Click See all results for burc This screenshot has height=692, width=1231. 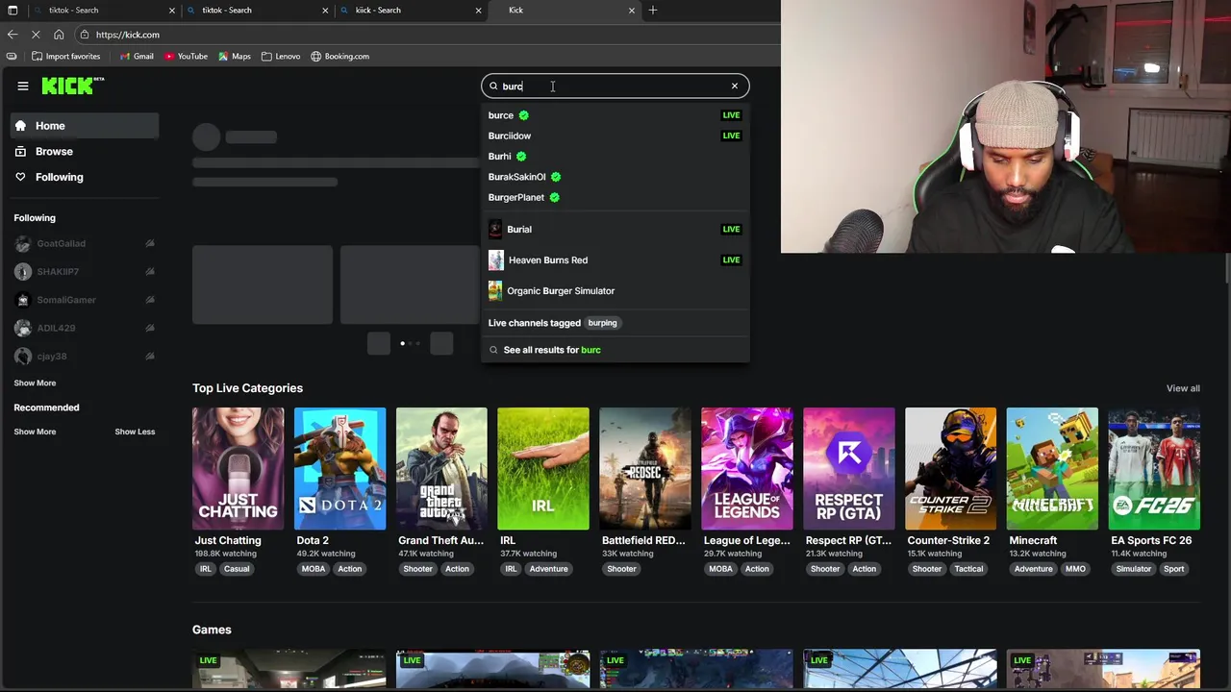click(x=615, y=350)
